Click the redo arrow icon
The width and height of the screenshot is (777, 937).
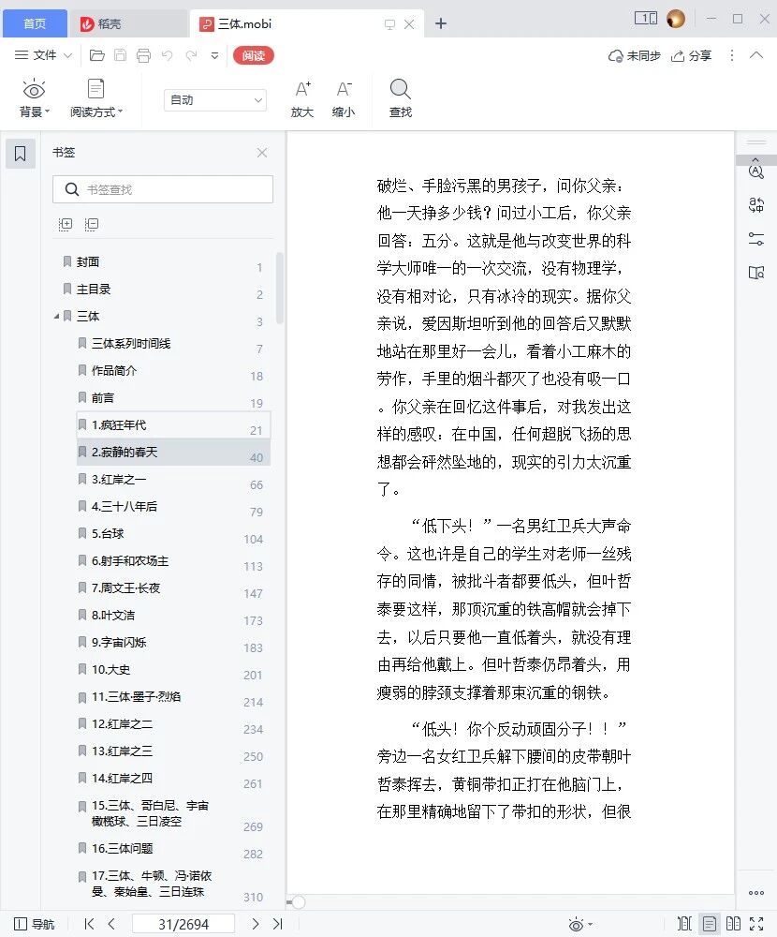point(191,55)
